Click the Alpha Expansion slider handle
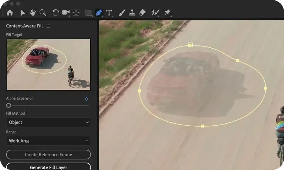 pyautogui.click(x=9, y=105)
